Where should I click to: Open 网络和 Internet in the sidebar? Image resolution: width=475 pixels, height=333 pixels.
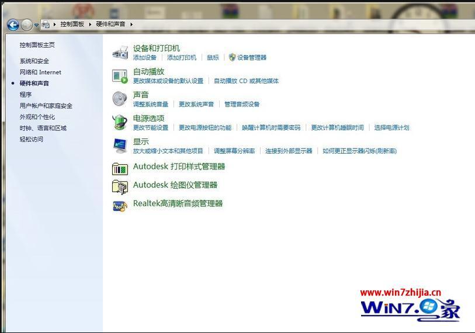(x=40, y=72)
